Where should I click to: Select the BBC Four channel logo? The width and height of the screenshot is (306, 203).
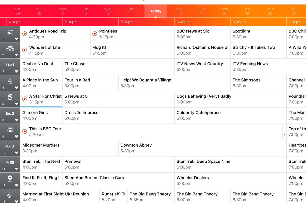pos(10,130)
